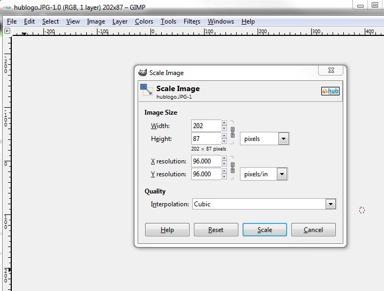Click into the Width input field
384x291 pixels.
pyautogui.click(x=206, y=126)
